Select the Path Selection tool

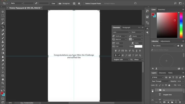[x=3, y=72]
